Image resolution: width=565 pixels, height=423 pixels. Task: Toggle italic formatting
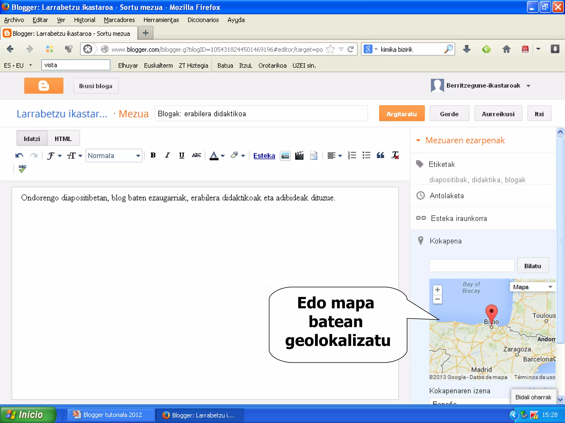[x=167, y=155]
